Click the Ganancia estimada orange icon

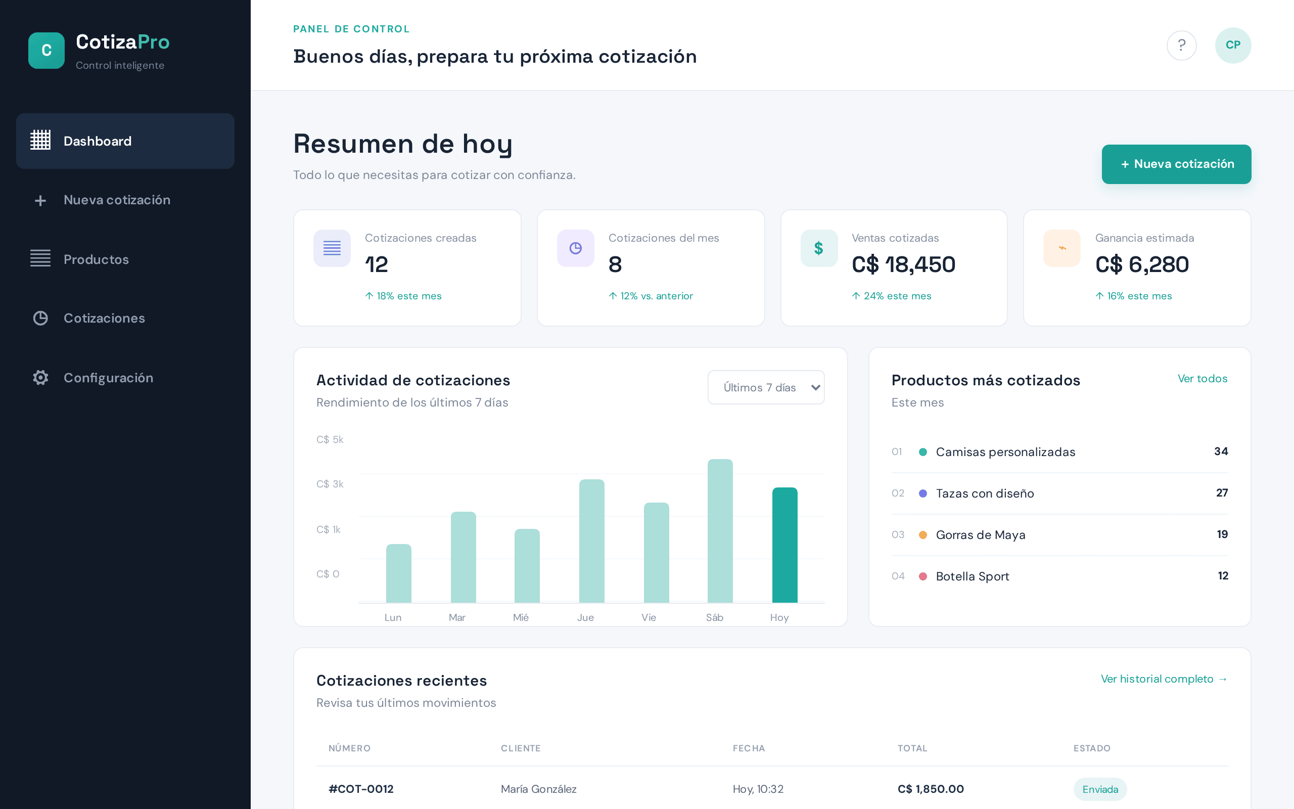pyautogui.click(x=1062, y=248)
